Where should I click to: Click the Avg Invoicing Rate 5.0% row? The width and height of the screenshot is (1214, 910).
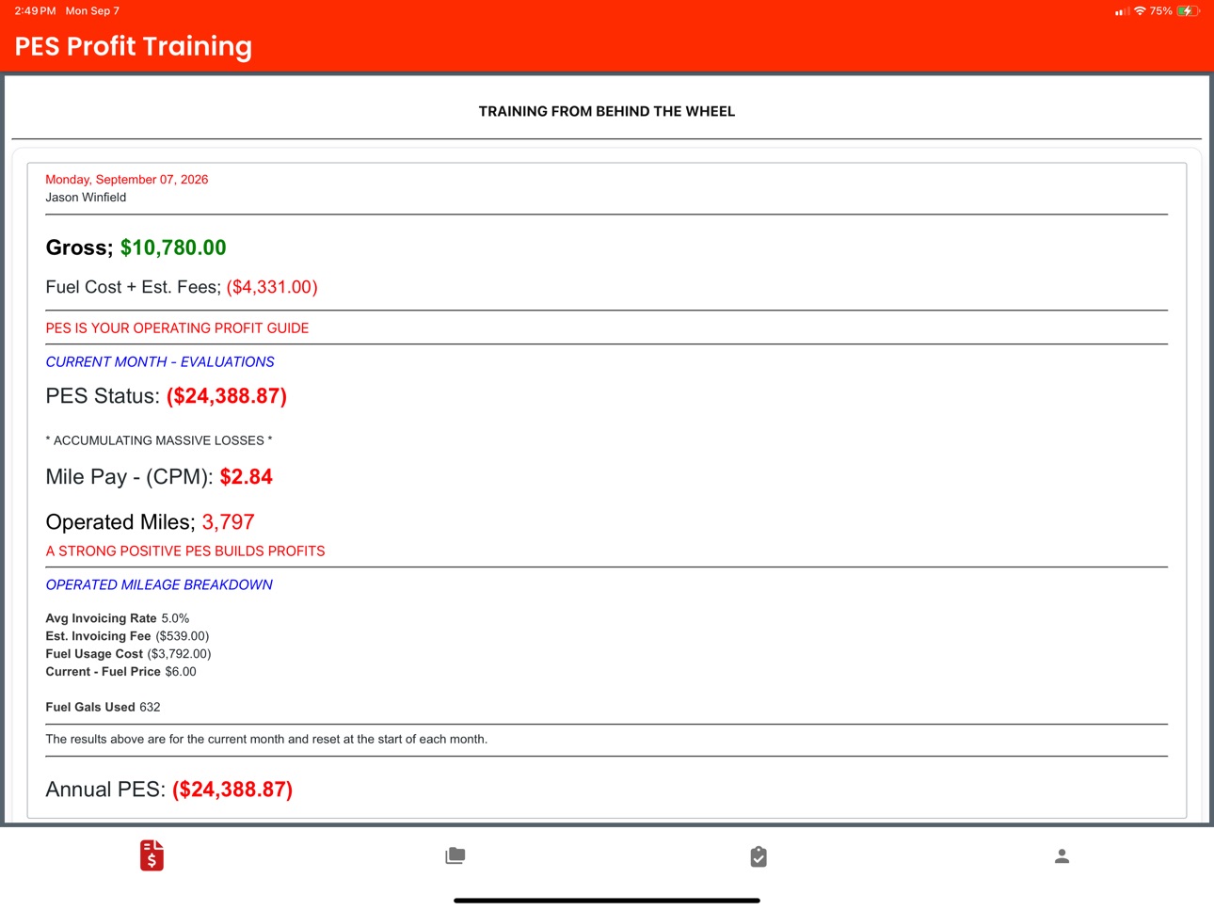[118, 618]
